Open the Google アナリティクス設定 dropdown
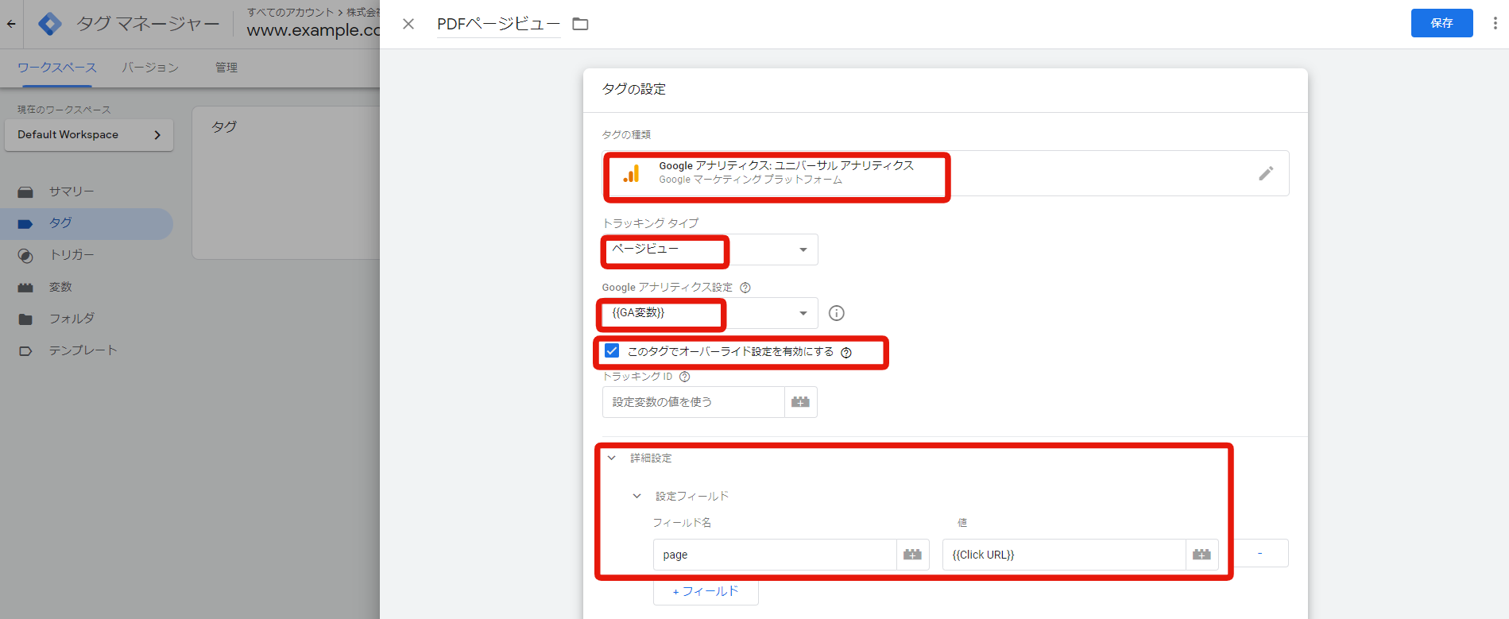The image size is (1509, 619). click(x=710, y=313)
